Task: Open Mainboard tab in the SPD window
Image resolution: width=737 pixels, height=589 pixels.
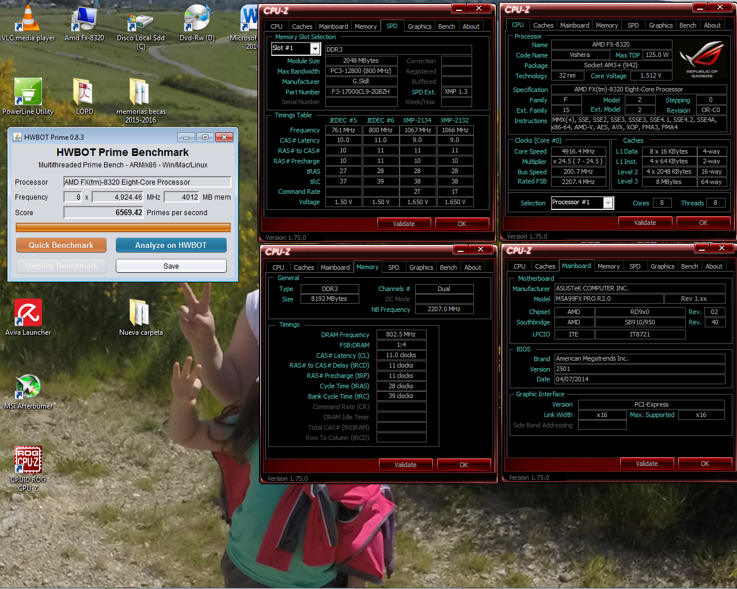Action: 333,26
